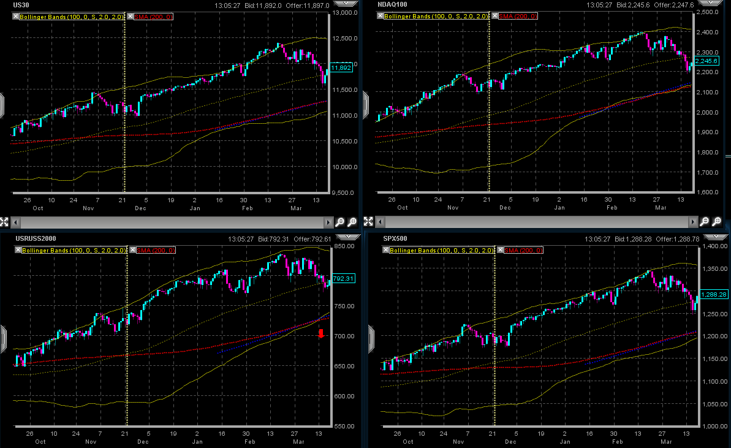Click the 13,000.0 axis label on US30
731x448 pixels.
[x=345, y=13]
